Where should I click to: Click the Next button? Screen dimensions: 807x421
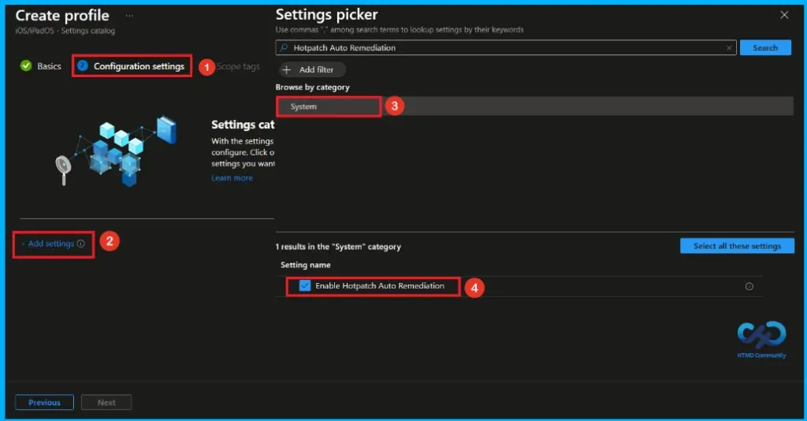106,402
